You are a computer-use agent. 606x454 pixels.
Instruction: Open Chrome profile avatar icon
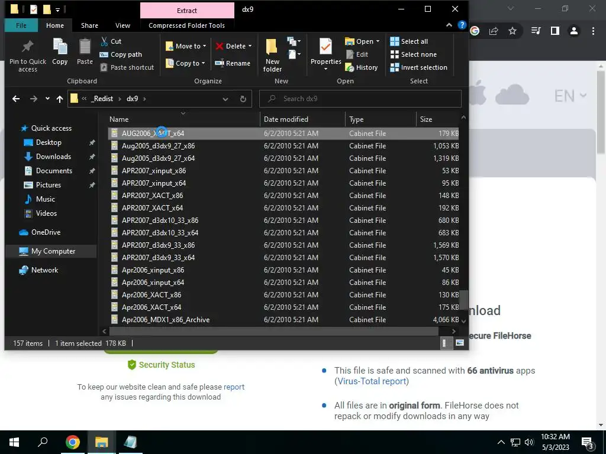pos(574,31)
